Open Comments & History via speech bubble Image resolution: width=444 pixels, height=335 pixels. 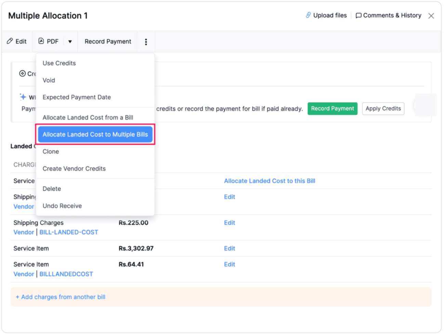[358, 15]
